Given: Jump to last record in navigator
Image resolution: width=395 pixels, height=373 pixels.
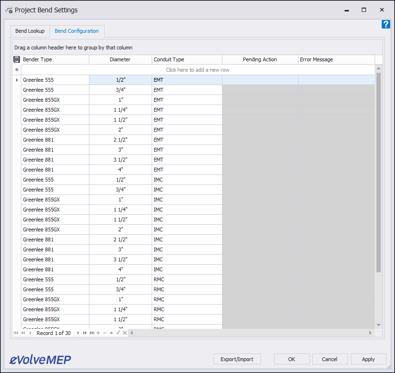Looking at the screenshot, I should click(x=92, y=333).
